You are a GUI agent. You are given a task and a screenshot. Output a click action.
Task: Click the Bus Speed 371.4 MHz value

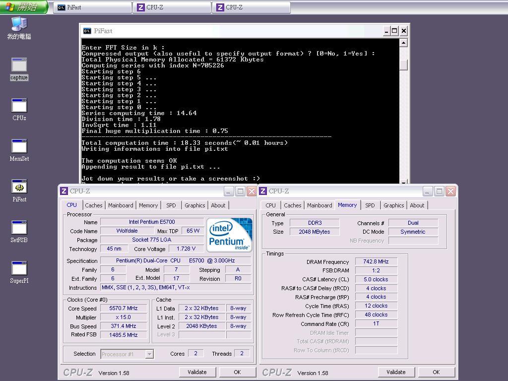tap(124, 326)
